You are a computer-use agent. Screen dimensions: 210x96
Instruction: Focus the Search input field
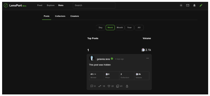(94, 5)
